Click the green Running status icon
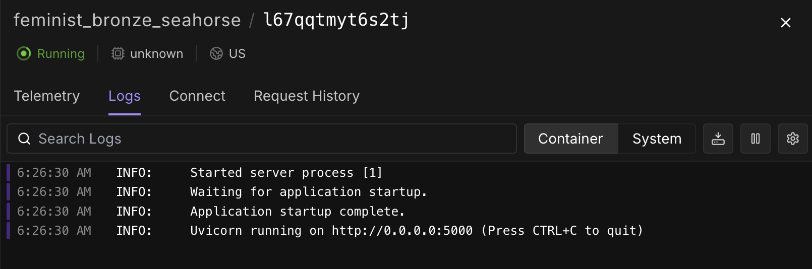 24,53
